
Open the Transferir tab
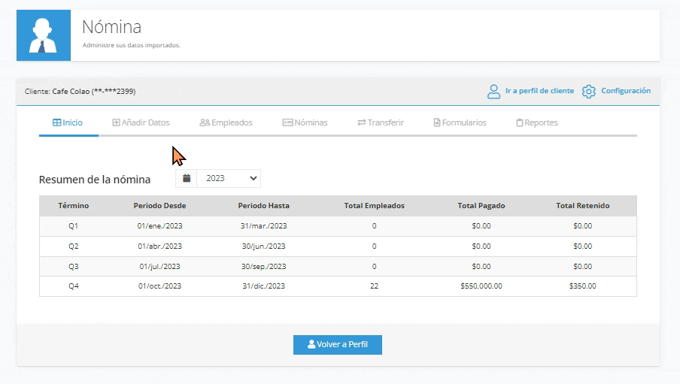click(x=381, y=122)
